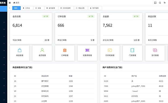Select the 霸气橙子 product row
The image size is (168, 103).
(54, 81)
